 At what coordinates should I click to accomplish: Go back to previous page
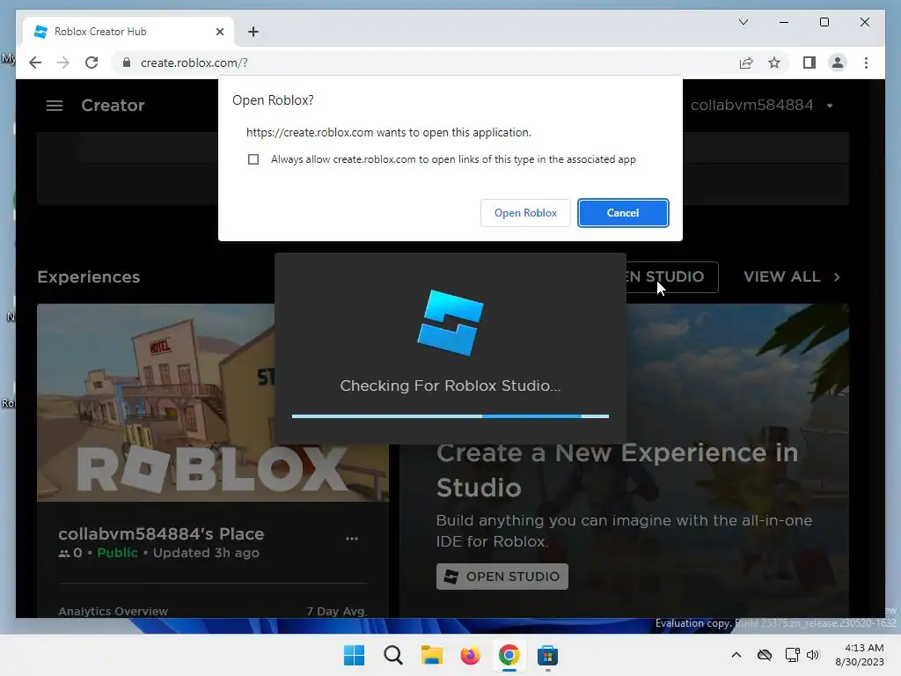35,62
